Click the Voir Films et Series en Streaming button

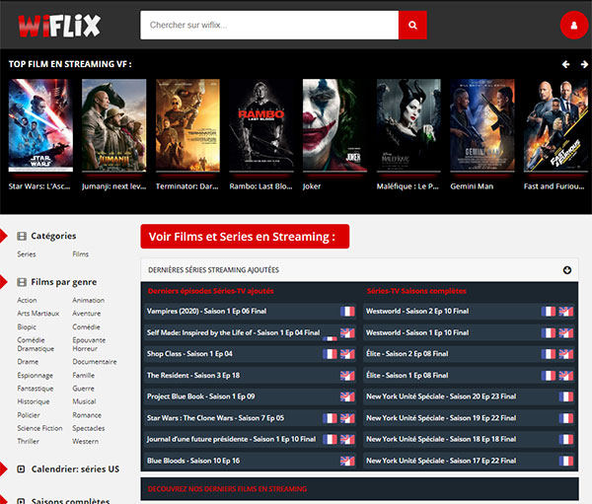point(244,237)
